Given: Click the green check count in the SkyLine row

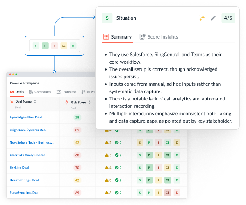Looking at the screenshot, I should (x=118, y=168).
